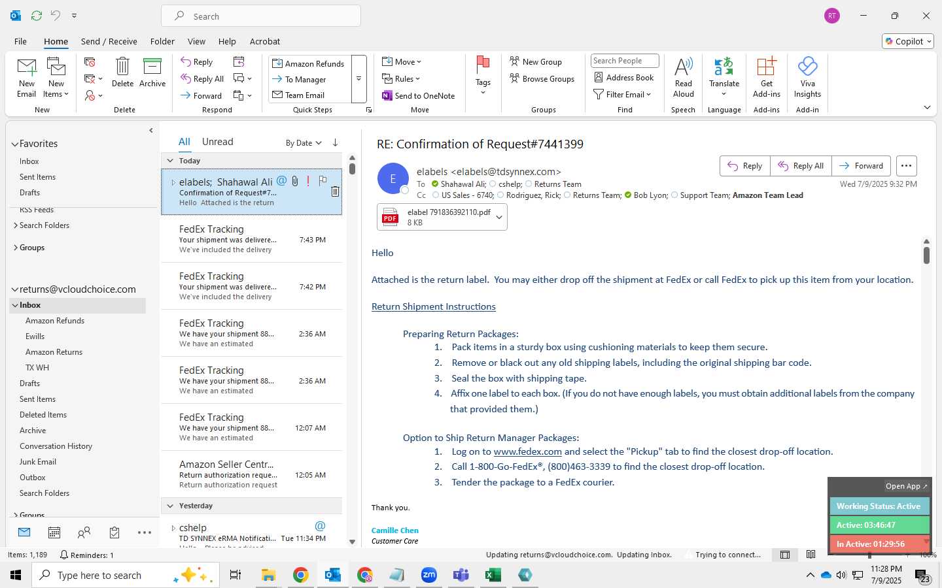The image size is (942, 588).
Task: Flag the elabels message in list
Action: (323, 181)
